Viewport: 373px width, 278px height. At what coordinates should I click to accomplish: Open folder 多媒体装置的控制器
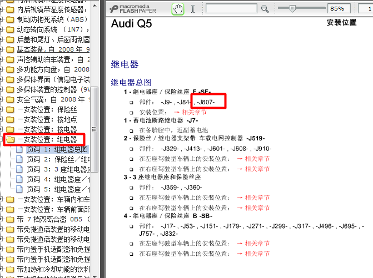[53, 89]
